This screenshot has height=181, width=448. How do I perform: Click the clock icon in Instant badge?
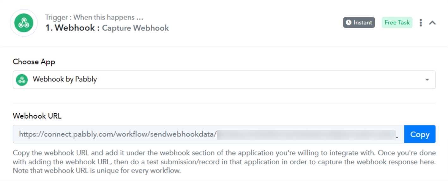(x=349, y=23)
